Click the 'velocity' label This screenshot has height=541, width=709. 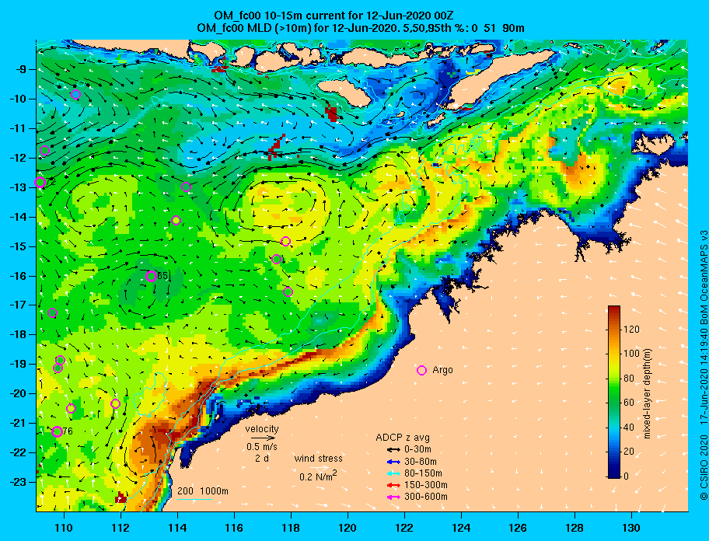point(262,428)
